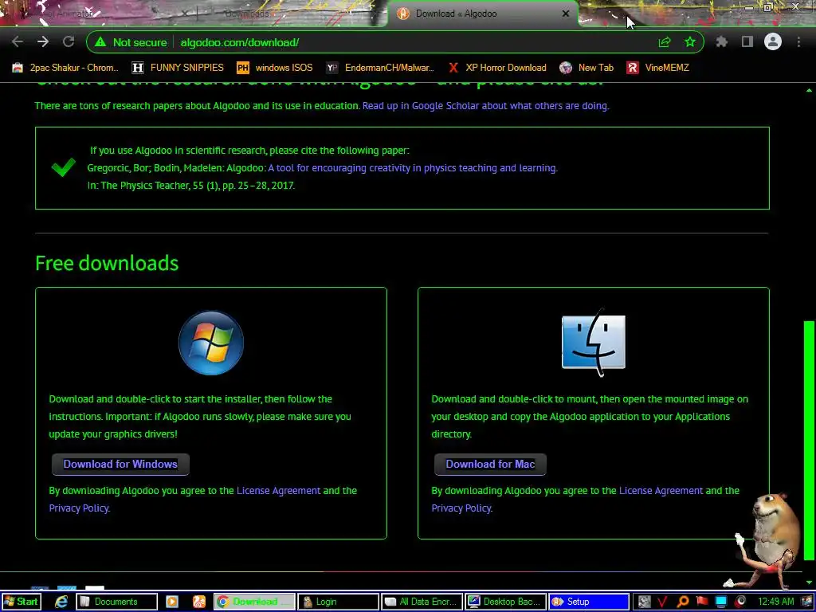The width and height of the screenshot is (816, 612).
Task: Click the Free downloads heading
Action: click(x=107, y=263)
